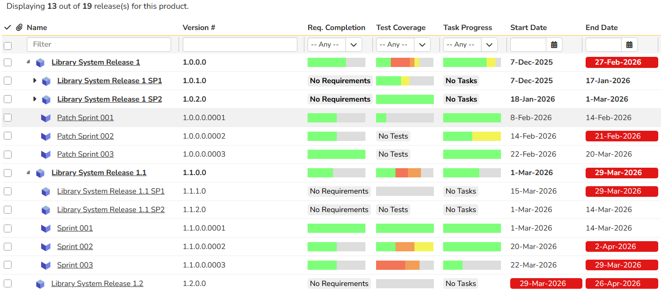The height and width of the screenshot is (292, 661).
Task: Click Test Coverage bar of Sprint 003
Action: pyautogui.click(x=405, y=265)
